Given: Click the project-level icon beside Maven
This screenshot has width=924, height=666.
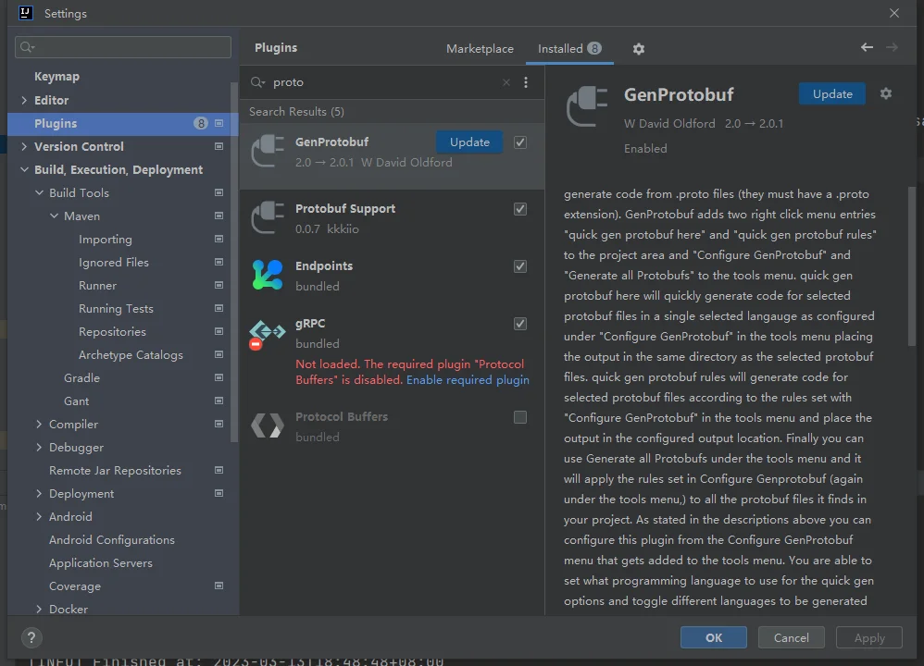Looking at the screenshot, I should 219,216.
